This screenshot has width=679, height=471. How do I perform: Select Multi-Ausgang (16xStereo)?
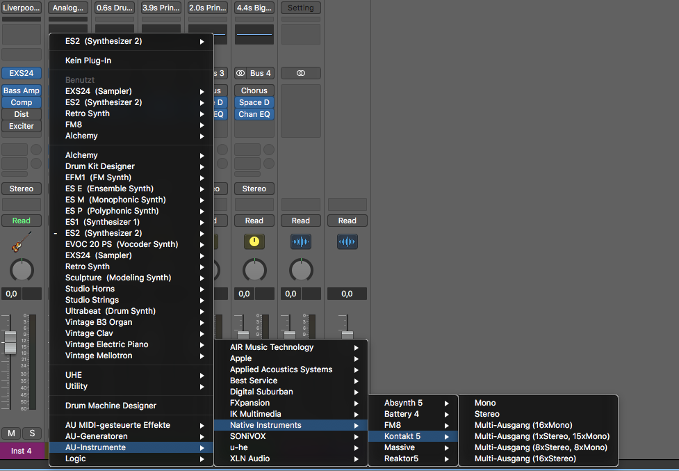point(538,458)
